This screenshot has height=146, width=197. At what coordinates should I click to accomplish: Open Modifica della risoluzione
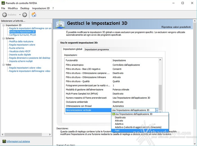pyautogui.click(x=21, y=41)
